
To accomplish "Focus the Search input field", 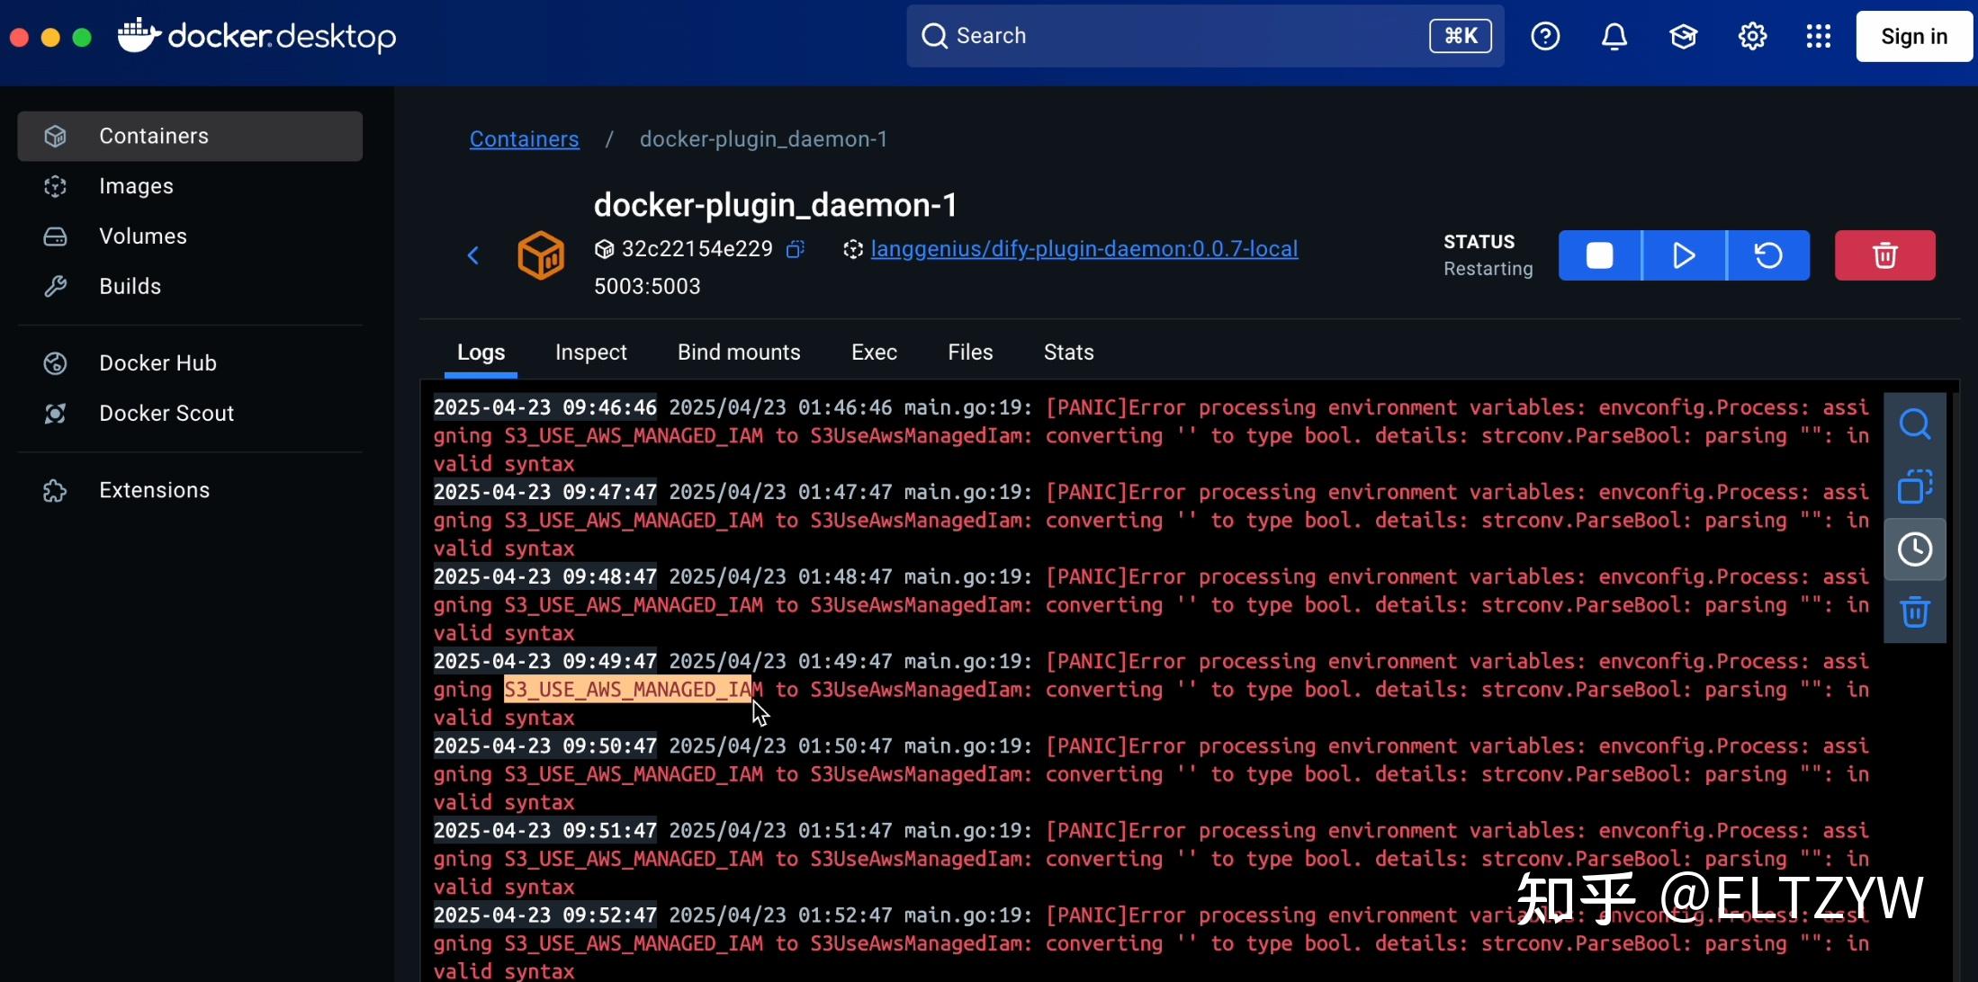I will click(x=1170, y=36).
